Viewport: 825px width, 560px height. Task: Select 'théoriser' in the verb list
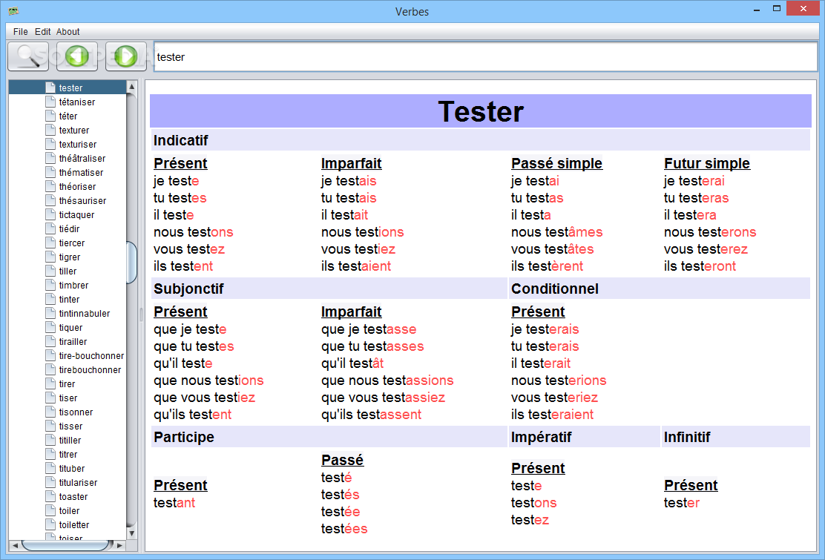pos(77,187)
